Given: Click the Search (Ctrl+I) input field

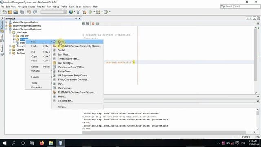Looking at the screenshot, I should point(242,7).
